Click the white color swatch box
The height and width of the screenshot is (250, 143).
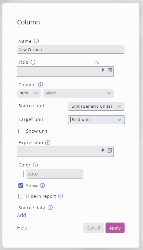(x=20, y=174)
